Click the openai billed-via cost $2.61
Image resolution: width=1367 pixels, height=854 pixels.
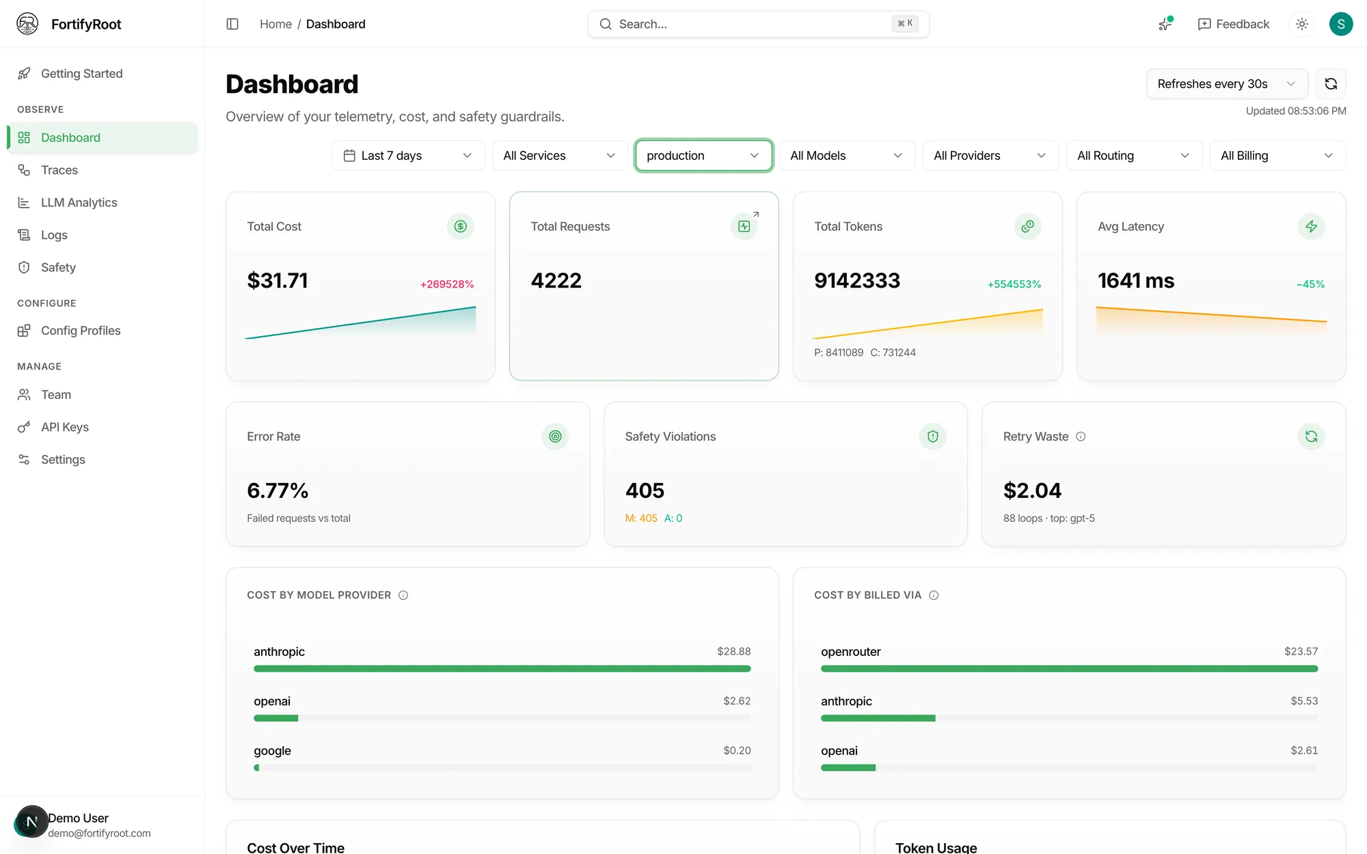pos(1304,750)
